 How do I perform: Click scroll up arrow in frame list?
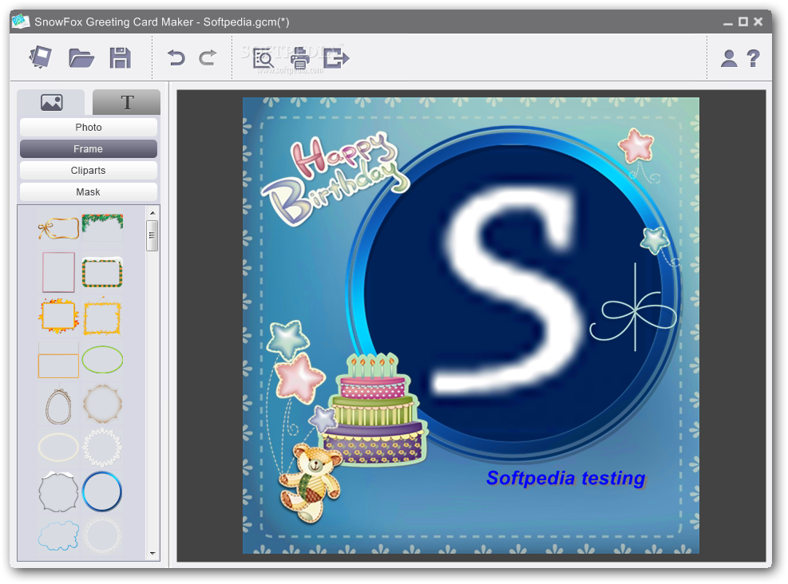152,213
